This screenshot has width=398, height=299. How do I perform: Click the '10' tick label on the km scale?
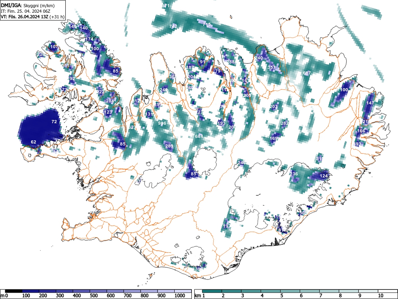[380, 296]
